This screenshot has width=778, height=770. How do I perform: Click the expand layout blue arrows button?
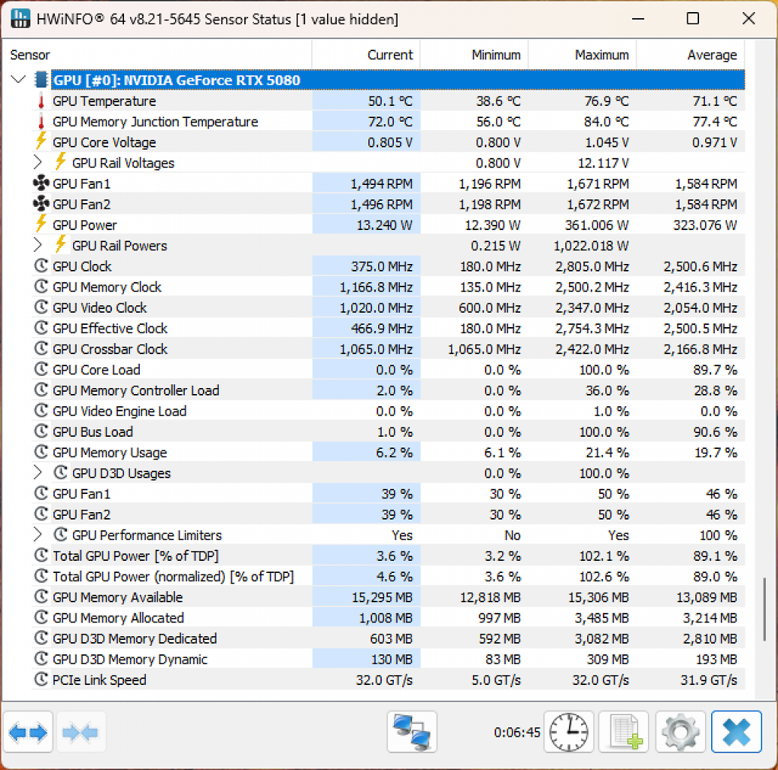[28, 732]
